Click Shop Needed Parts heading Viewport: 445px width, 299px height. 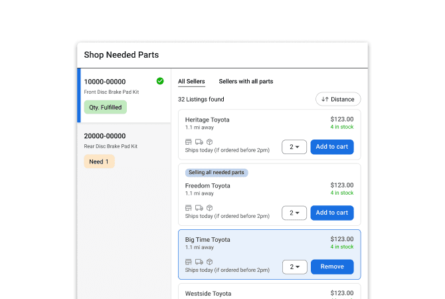(x=121, y=54)
